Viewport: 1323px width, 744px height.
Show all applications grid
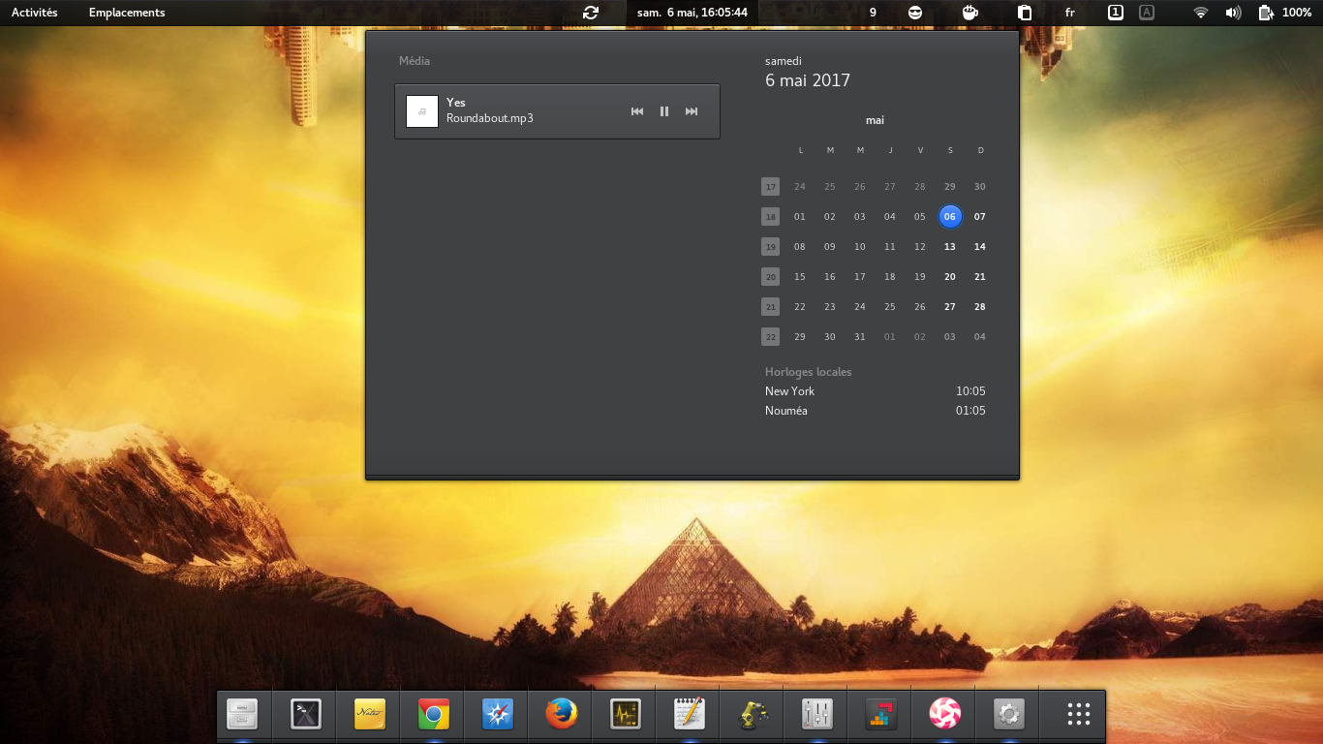point(1079,715)
